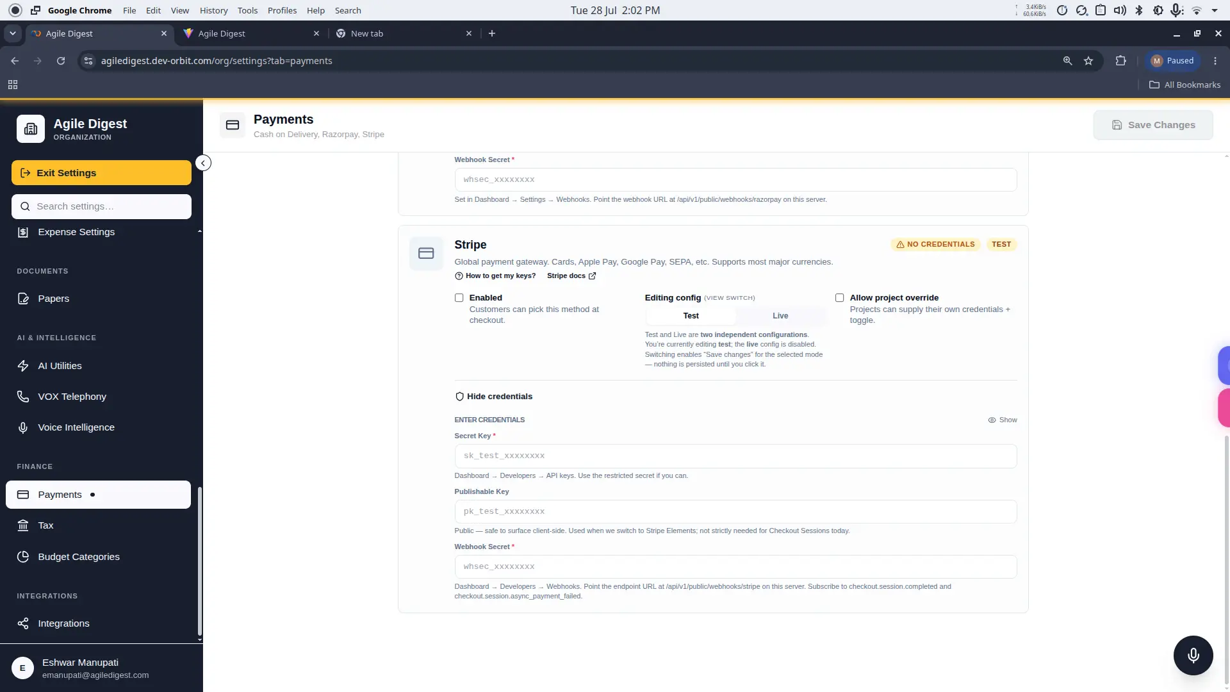Image resolution: width=1230 pixels, height=692 pixels.
Task: Open the apps grid on bookmarks bar
Action: (x=13, y=85)
